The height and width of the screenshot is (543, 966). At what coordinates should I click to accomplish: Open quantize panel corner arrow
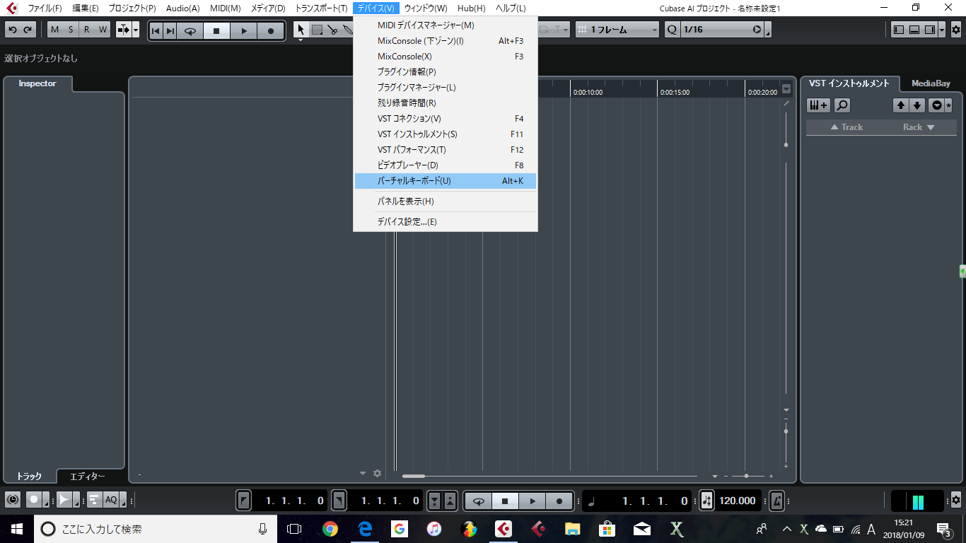768,31
